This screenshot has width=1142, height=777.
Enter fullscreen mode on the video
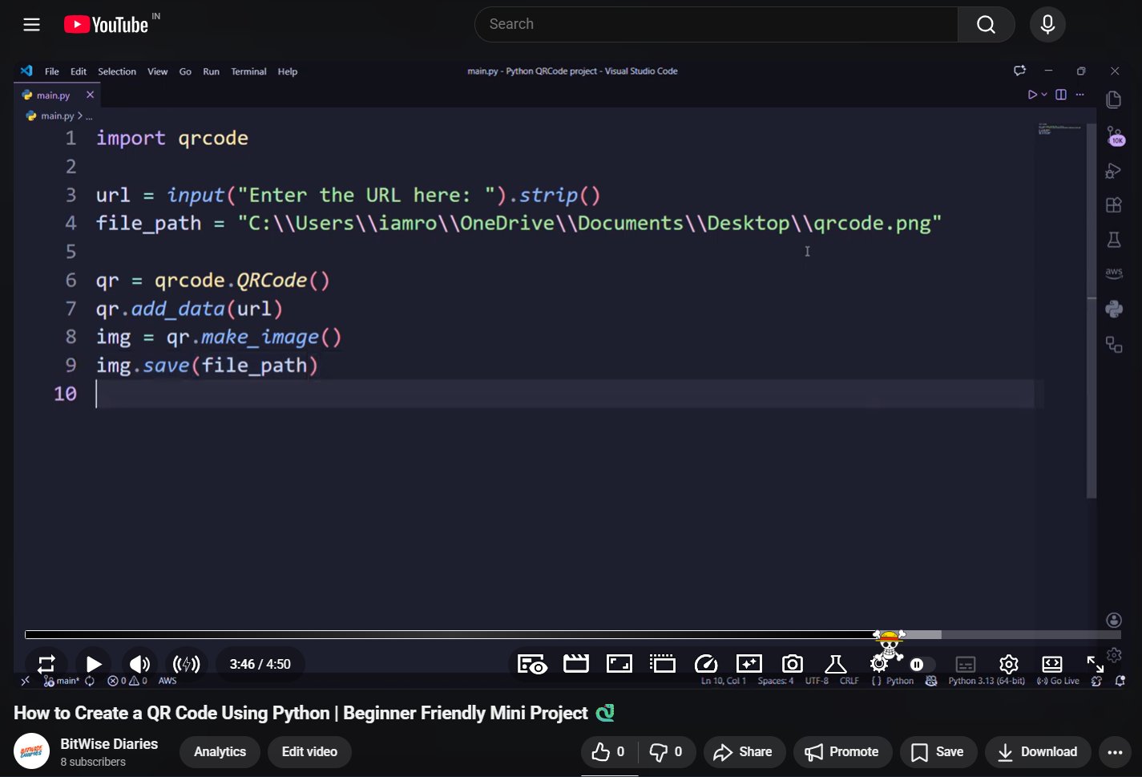coord(1095,664)
